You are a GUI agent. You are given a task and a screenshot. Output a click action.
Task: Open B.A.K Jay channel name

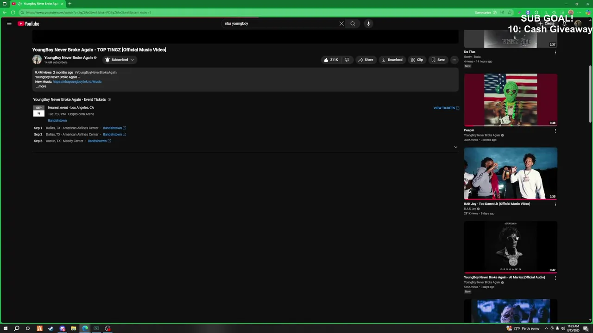pyautogui.click(x=470, y=209)
